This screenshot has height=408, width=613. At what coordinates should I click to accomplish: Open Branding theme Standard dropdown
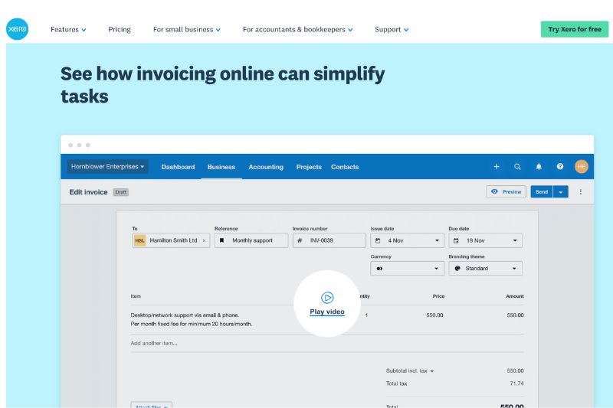click(x=485, y=269)
